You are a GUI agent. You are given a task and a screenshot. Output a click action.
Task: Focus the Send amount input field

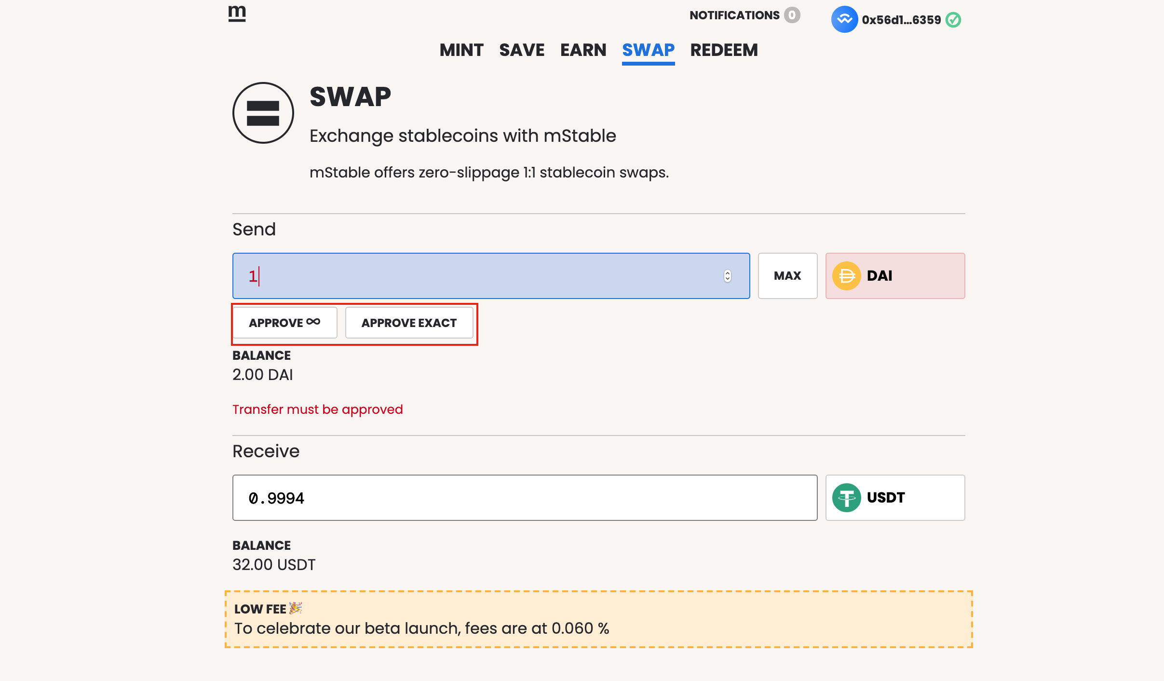pos(482,276)
